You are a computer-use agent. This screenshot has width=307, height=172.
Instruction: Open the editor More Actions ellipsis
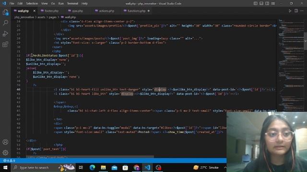point(302,11)
